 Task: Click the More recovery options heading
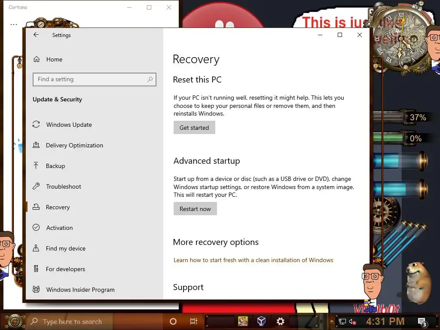point(216,242)
